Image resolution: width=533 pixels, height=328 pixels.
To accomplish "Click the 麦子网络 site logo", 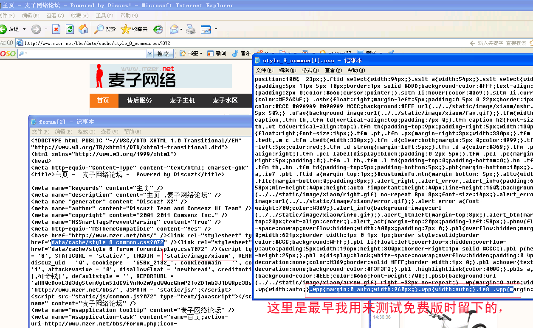I will (161, 76).
